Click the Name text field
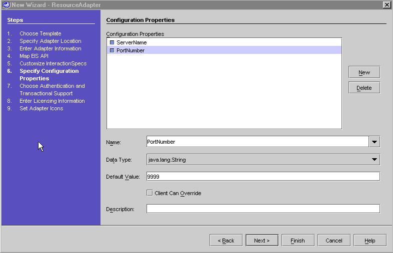Viewport: 393px width, 253px height. coord(257,142)
